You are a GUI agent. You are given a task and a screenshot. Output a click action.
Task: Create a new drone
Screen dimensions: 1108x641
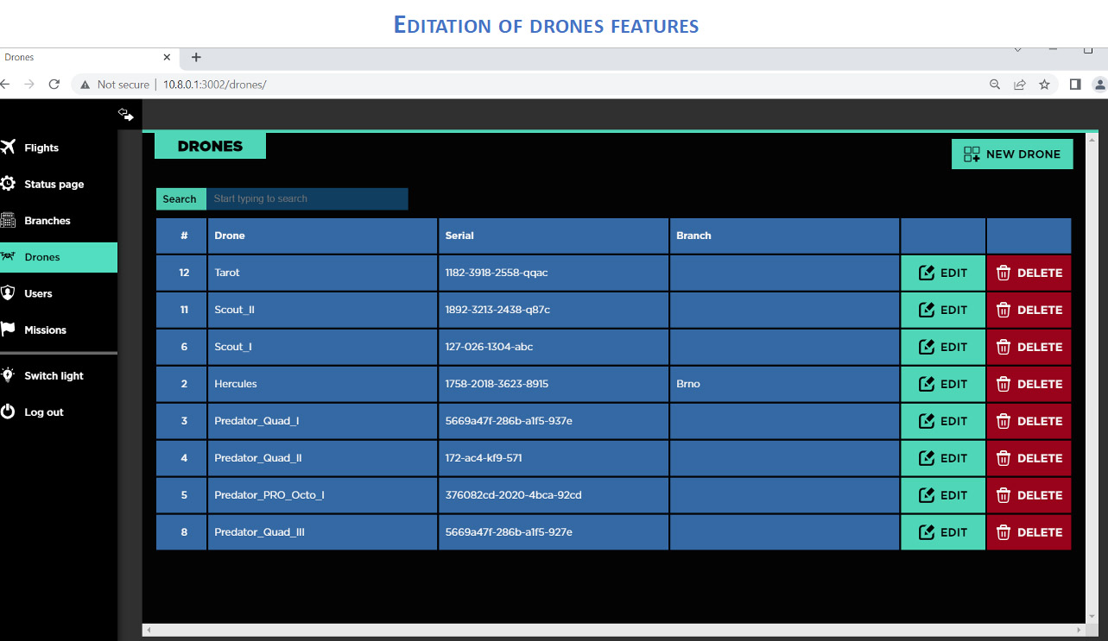click(x=1012, y=154)
